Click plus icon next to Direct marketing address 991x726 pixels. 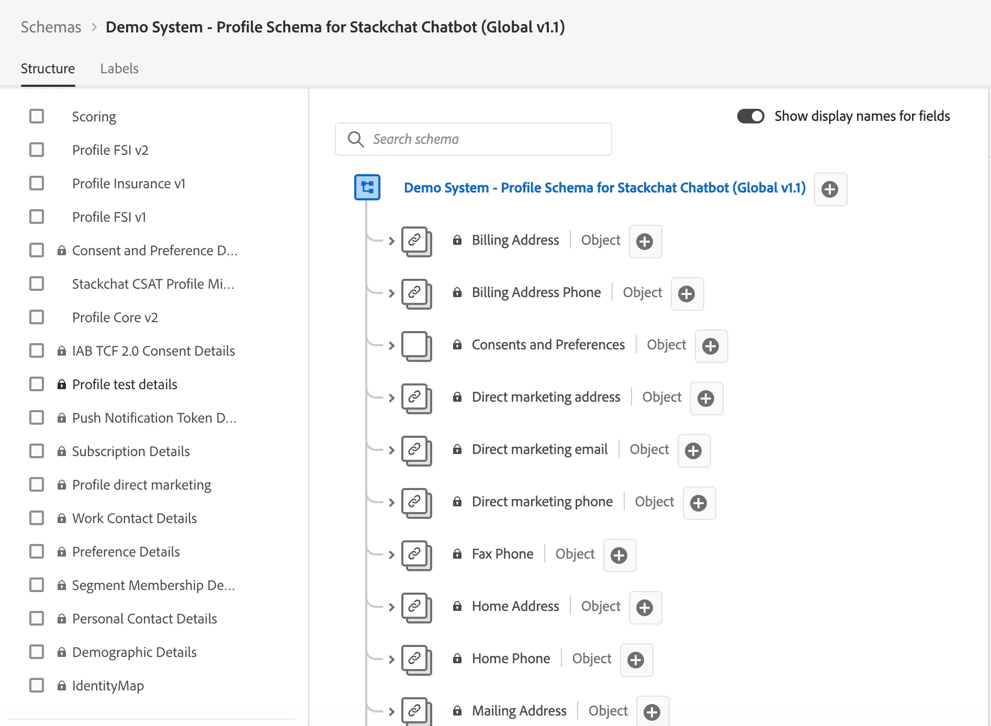pyautogui.click(x=706, y=399)
